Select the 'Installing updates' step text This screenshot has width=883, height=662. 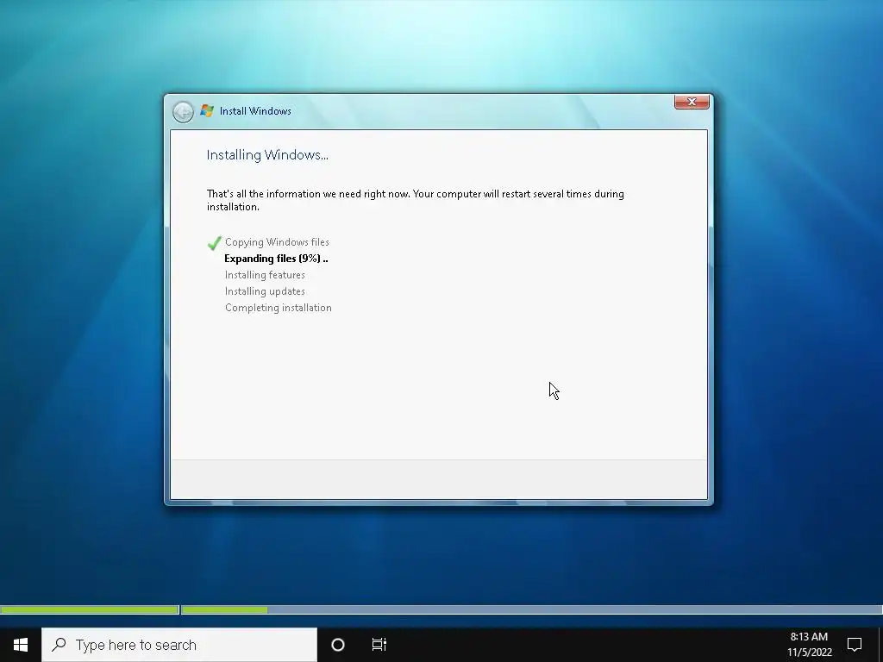[x=265, y=291]
